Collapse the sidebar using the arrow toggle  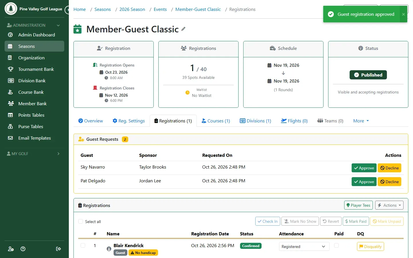[67, 10]
